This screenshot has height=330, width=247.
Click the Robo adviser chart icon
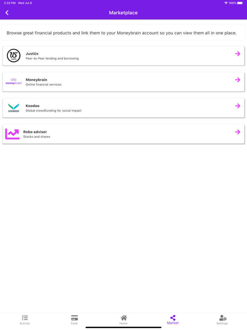coord(12,134)
